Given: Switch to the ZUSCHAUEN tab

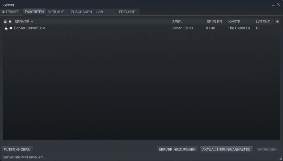Looking at the screenshot, I should (x=81, y=12).
